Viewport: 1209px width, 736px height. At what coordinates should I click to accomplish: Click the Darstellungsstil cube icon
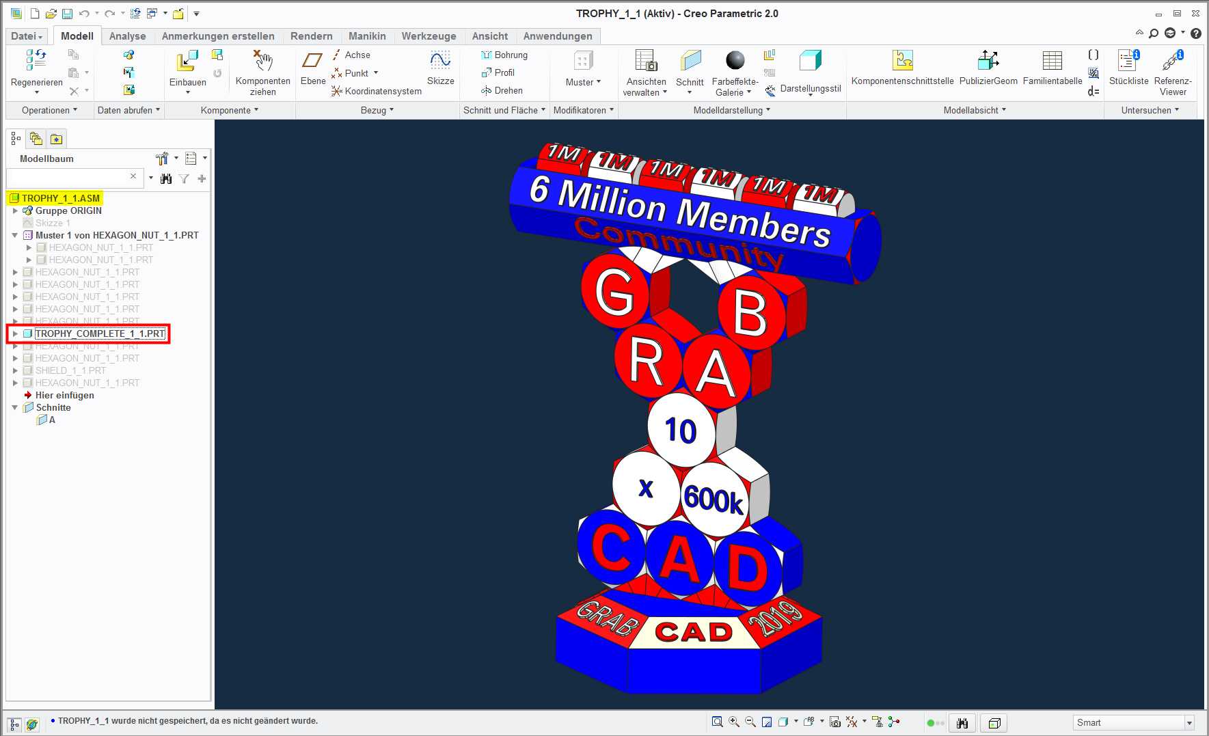811,60
